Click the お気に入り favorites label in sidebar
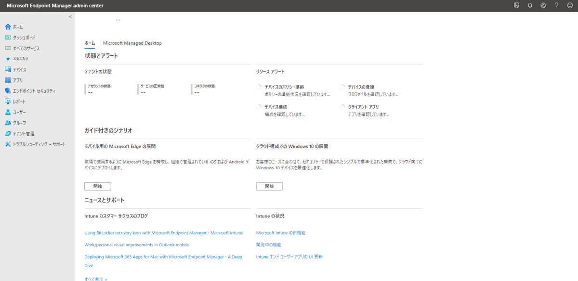 click(x=21, y=59)
